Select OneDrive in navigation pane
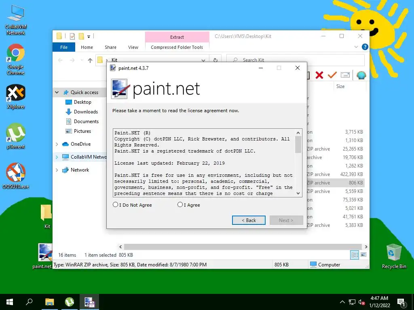Viewport: 414px width, 310px height. point(80,144)
